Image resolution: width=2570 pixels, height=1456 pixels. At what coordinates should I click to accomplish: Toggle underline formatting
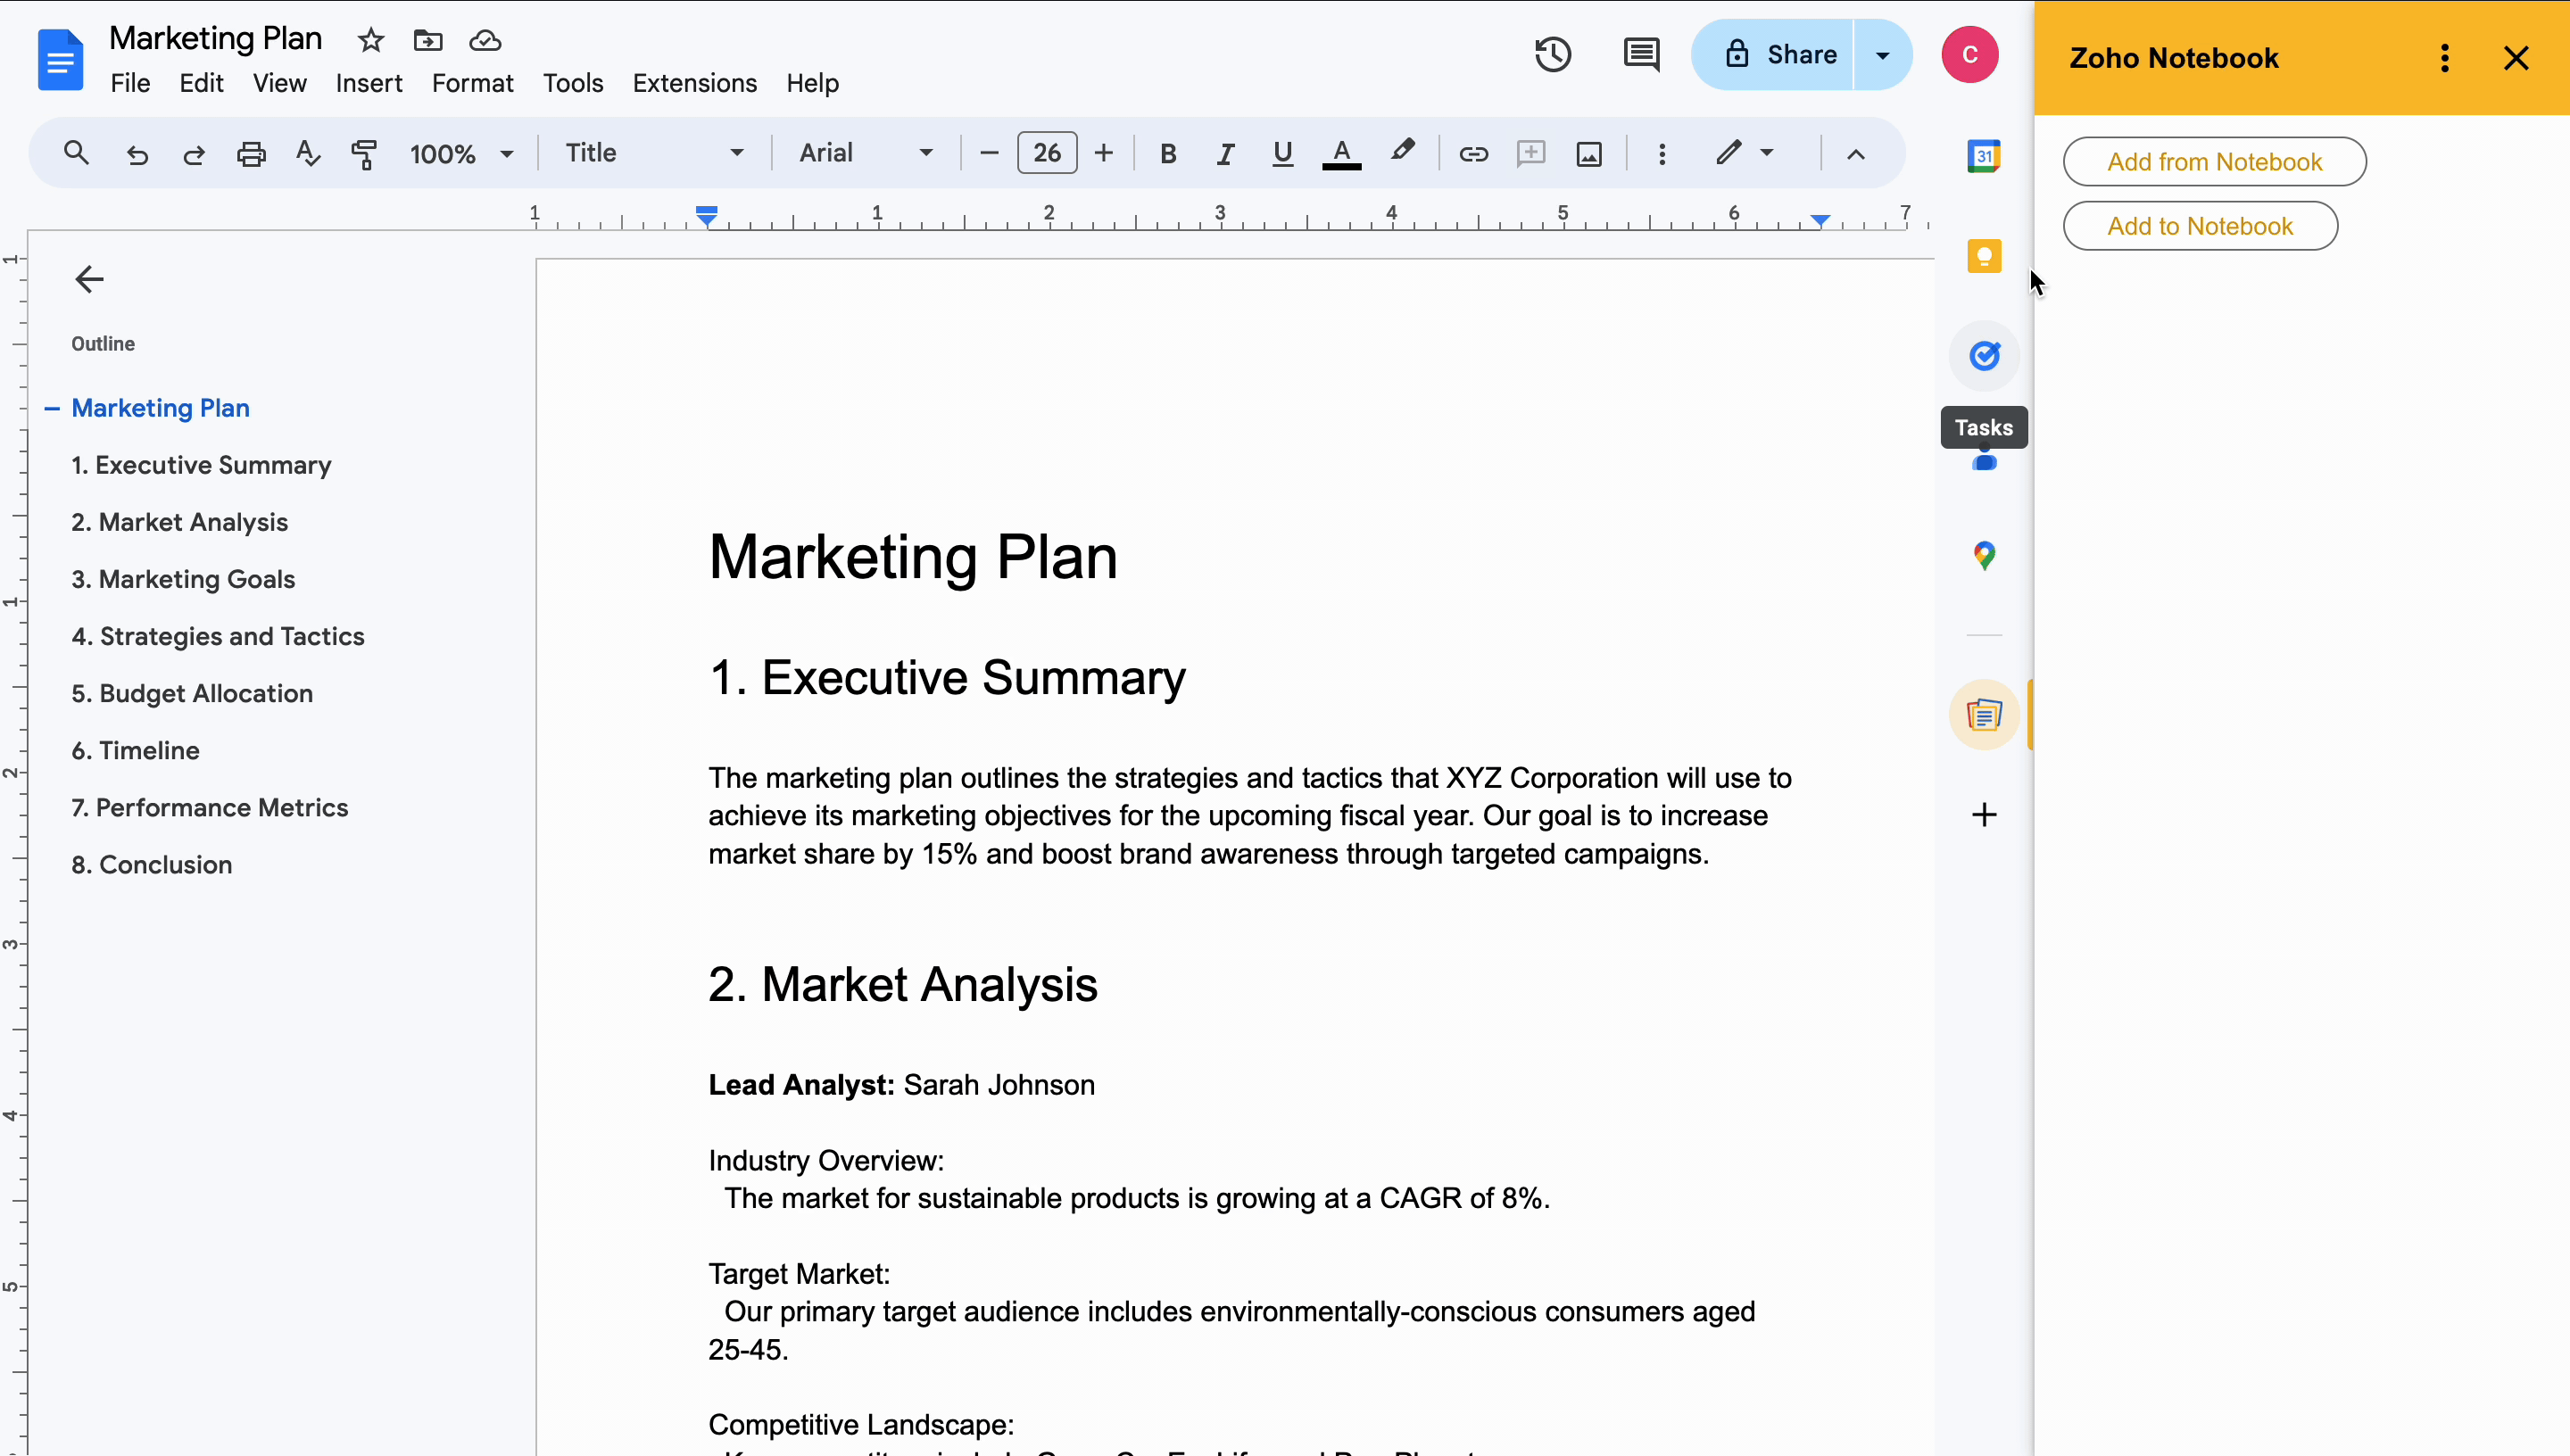point(1282,154)
